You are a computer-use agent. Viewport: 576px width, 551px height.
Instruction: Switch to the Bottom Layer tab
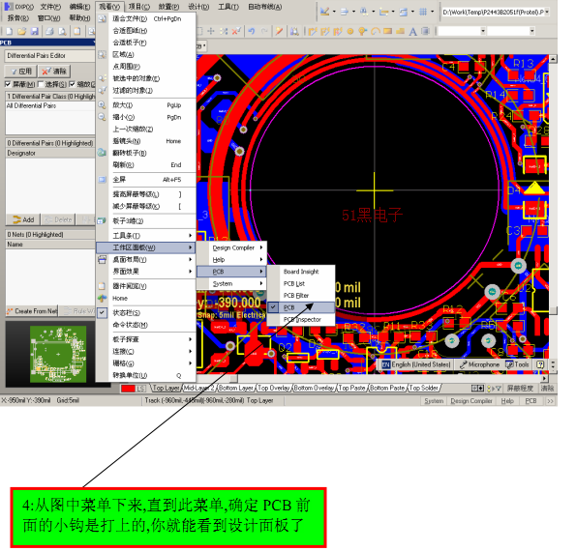[236, 388]
